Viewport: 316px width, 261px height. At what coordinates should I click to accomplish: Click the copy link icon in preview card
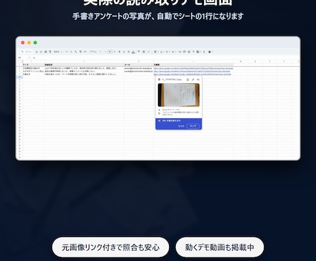click(x=188, y=80)
